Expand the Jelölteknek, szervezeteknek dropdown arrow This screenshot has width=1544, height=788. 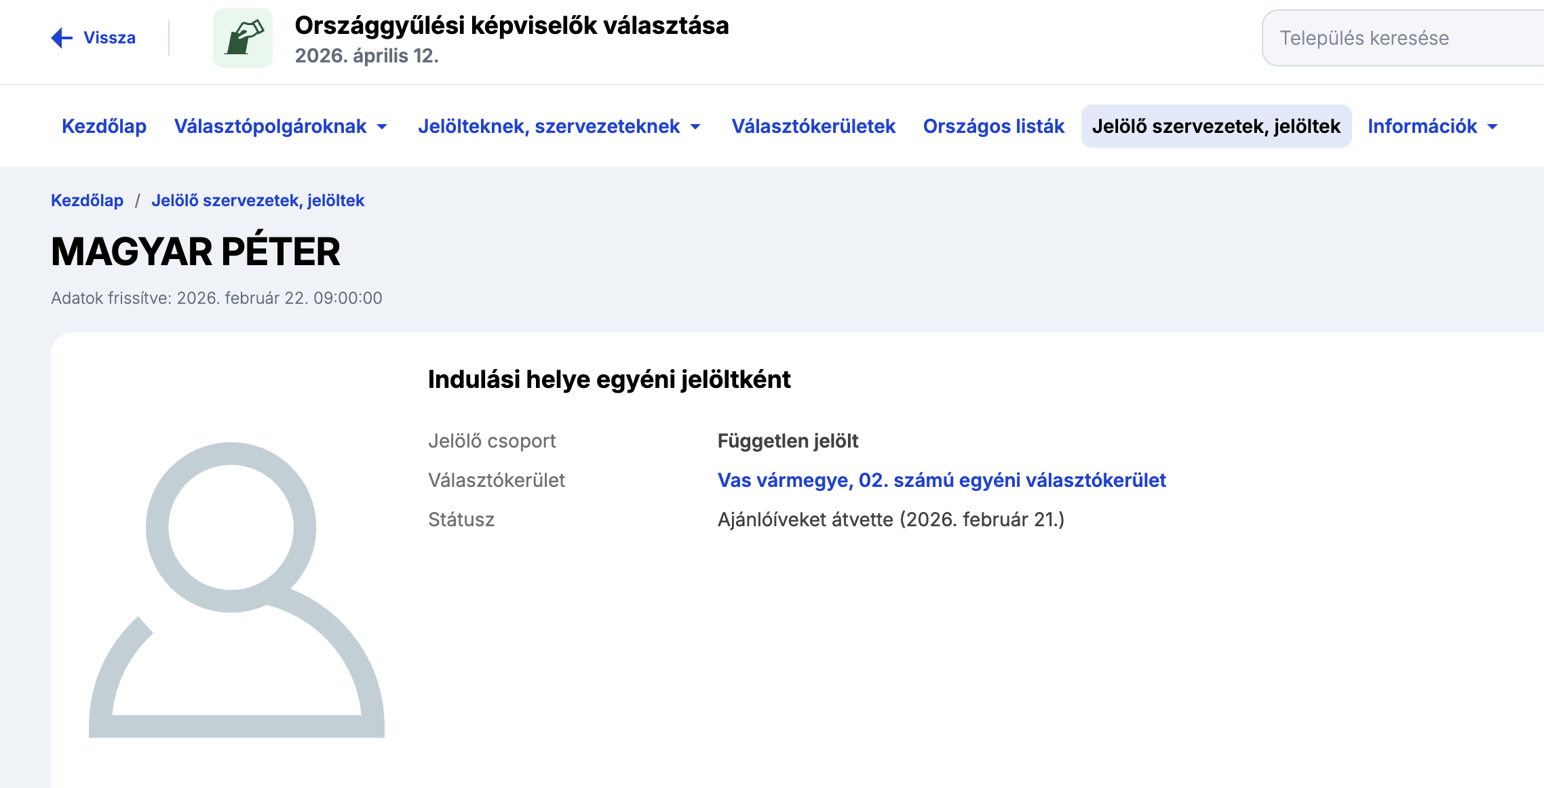pyautogui.click(x=695, y=127)
